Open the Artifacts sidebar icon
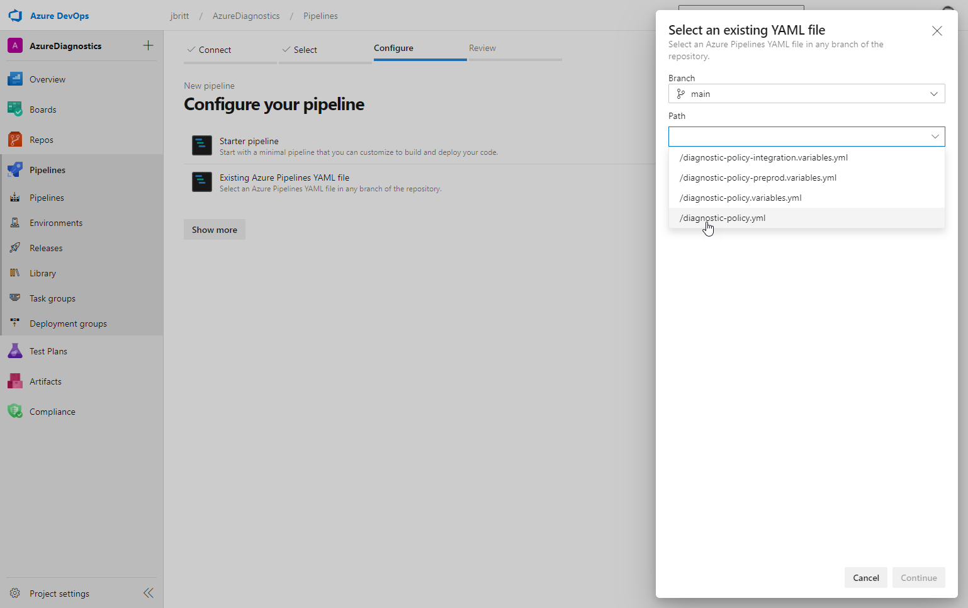Screen dimensions: 968x608 (15, 381)
